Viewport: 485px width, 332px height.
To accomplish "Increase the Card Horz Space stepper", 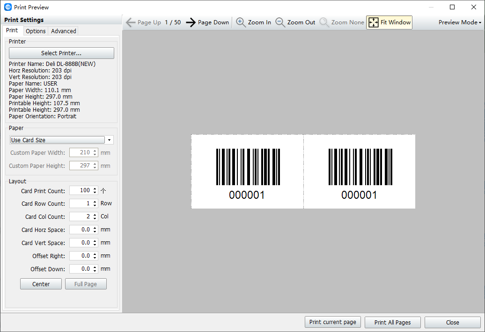I will (x=95, y=228).
